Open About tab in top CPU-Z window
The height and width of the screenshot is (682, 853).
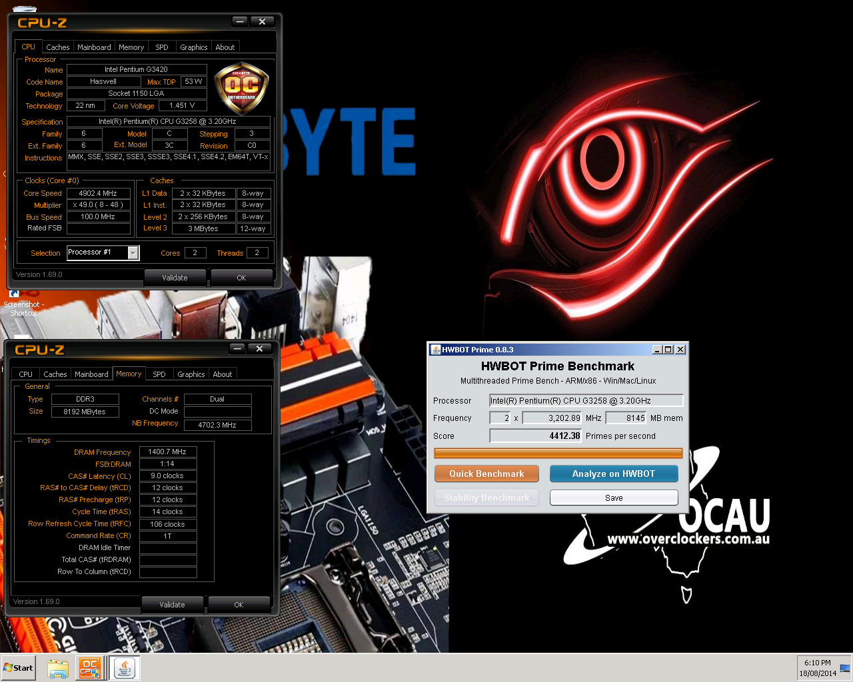tap(225, 47)
